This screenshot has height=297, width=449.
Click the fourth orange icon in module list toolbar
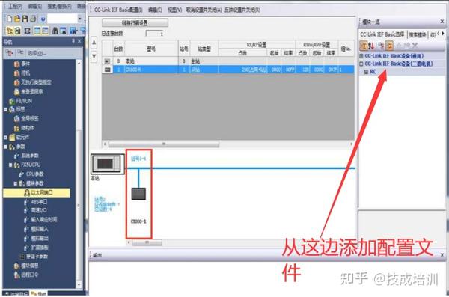389,45
